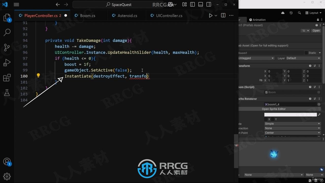Open Transform component kebab menu
Viewport: 325px width, 183px height.
(319, 66)
